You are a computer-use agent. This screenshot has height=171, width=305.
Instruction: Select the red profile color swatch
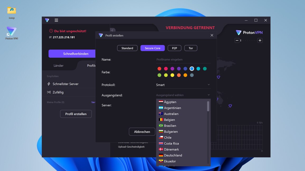(159, 68)
